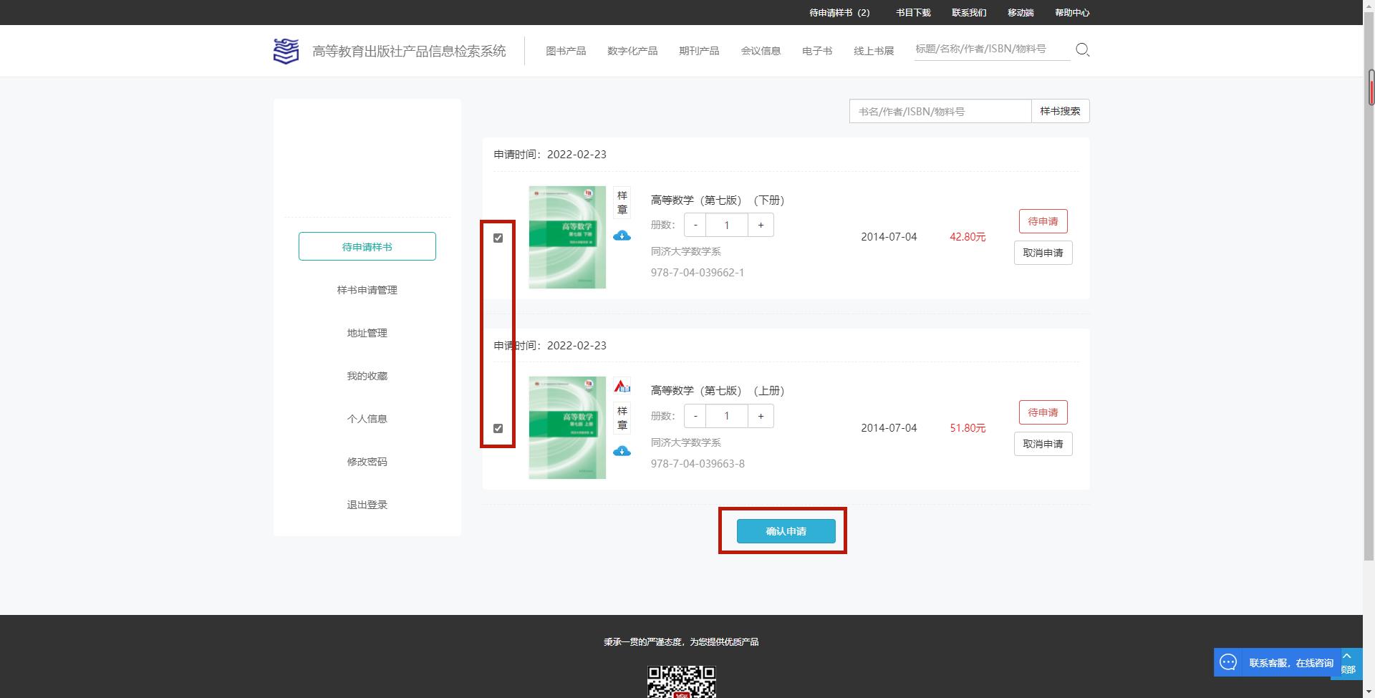Click the cloud download icon under 下册 item
Screen dimensions: 1375x698
pos(622,236)
